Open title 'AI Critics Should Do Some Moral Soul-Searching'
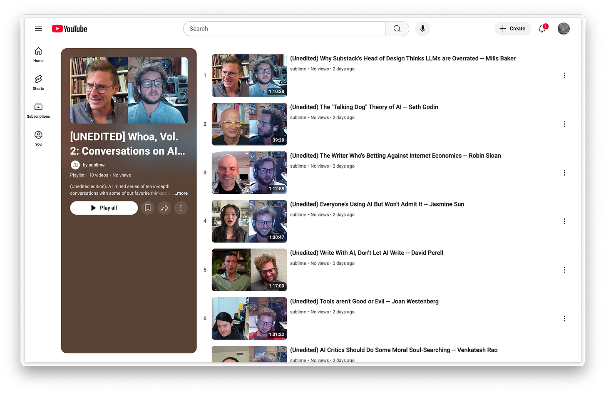The height and width of the screenshot is (394, 606). [x=394, y=350]
